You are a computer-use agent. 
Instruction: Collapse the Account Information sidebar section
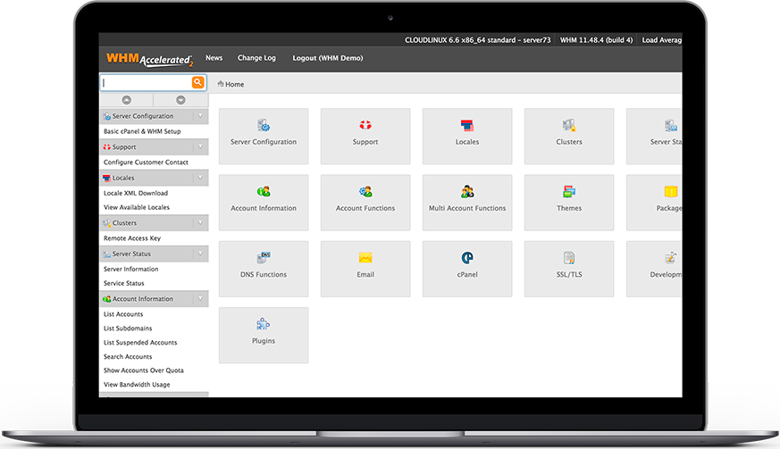200,299
